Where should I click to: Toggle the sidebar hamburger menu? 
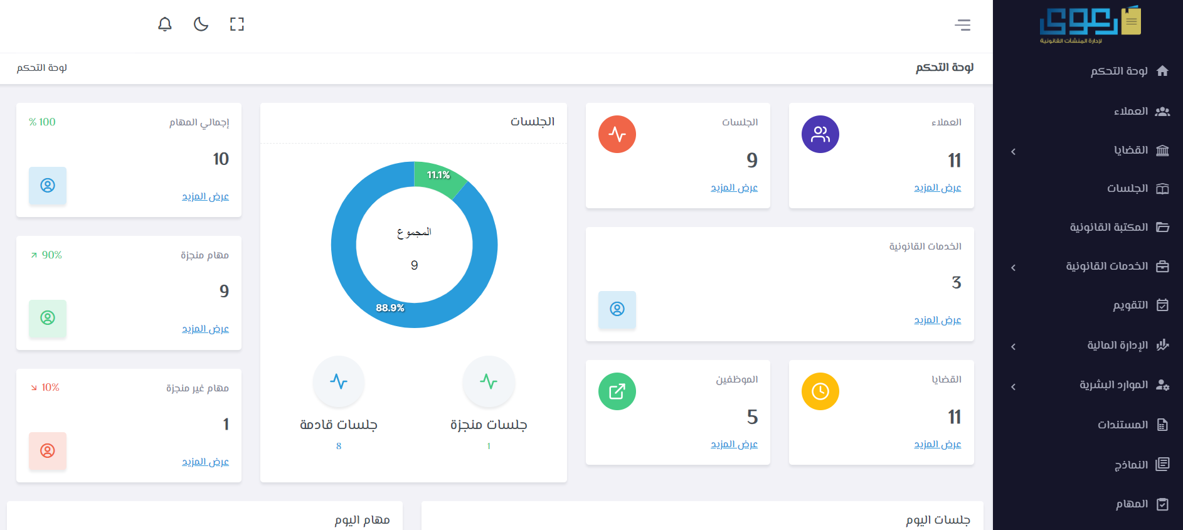pos(962,25)
